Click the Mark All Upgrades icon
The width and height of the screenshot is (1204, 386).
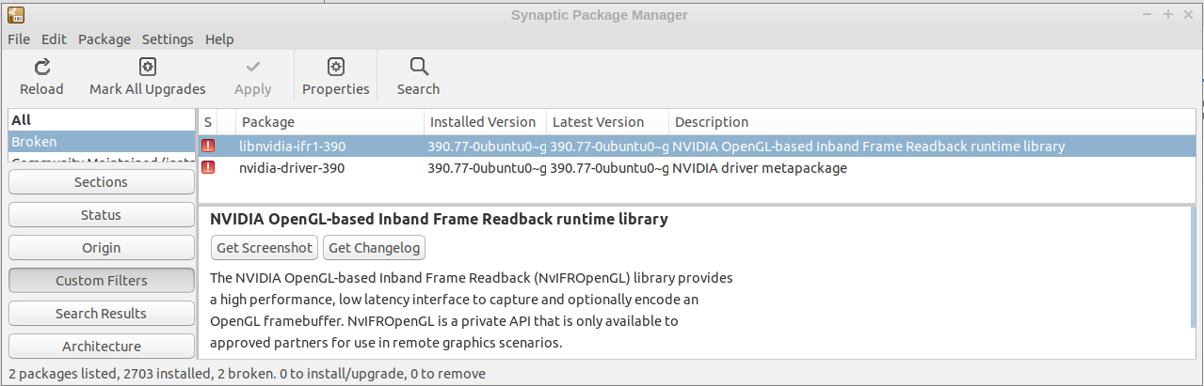pyautogui.click(x=148, y=67)
